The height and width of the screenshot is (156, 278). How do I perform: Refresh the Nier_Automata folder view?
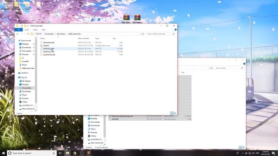point(143,34)
